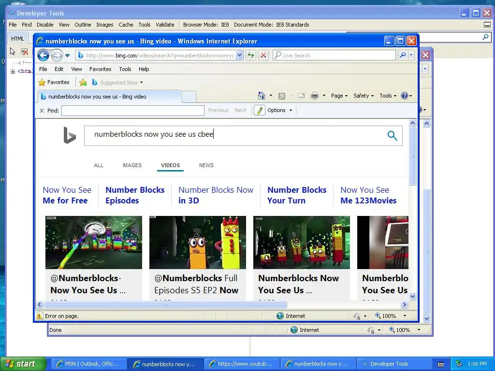Click the Read Mail icon
This screenshot has width=495, height=371.
click(x=301, y=96)
